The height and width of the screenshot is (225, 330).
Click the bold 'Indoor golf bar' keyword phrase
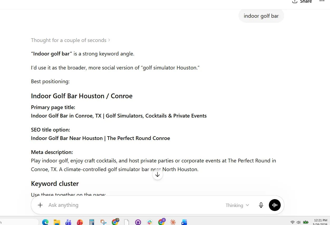tap(52, 54)
